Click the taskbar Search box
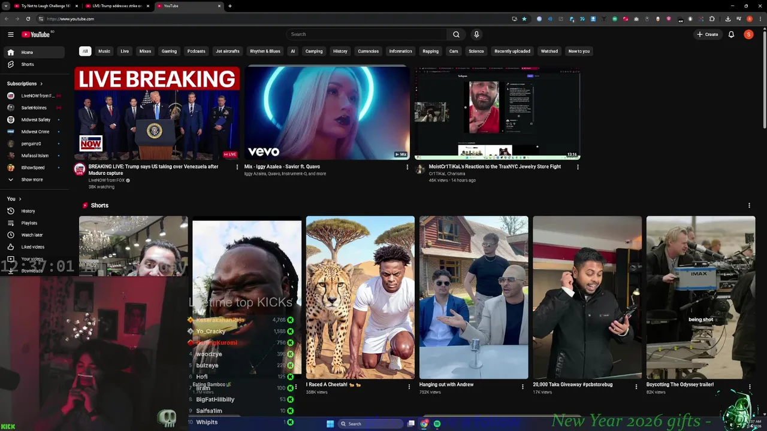This screenshot has height=431, width=767. (370, 424)
